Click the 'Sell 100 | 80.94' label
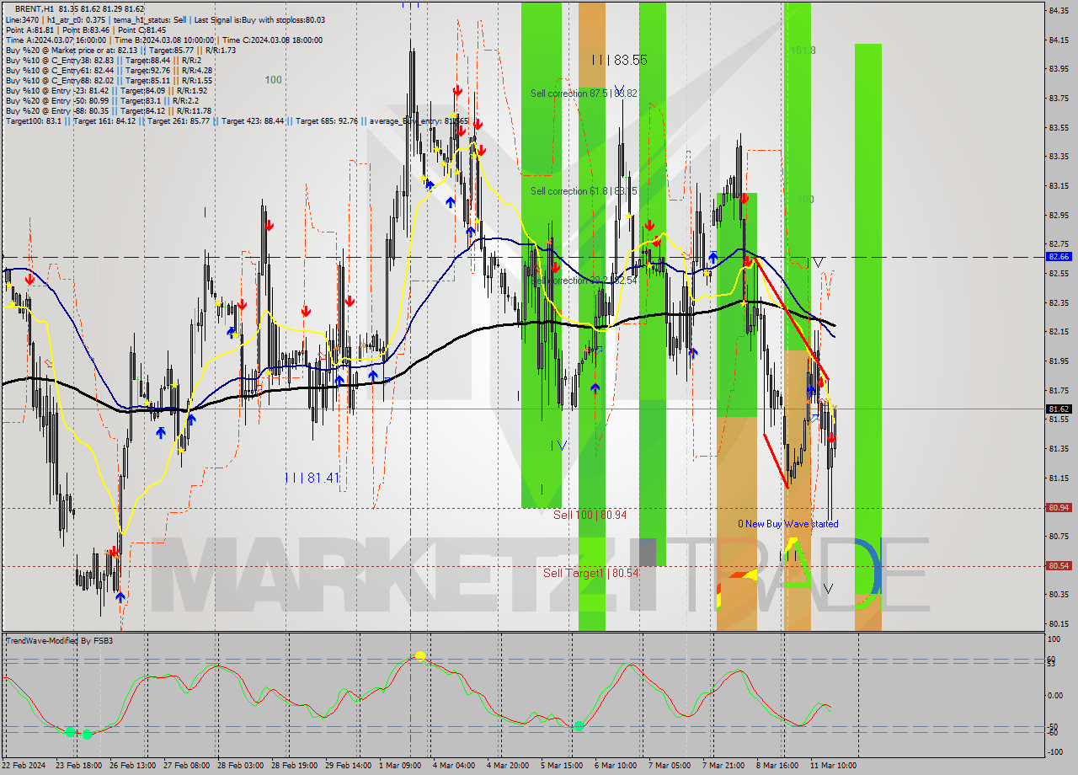1078x775 pixels. [590, 514]
